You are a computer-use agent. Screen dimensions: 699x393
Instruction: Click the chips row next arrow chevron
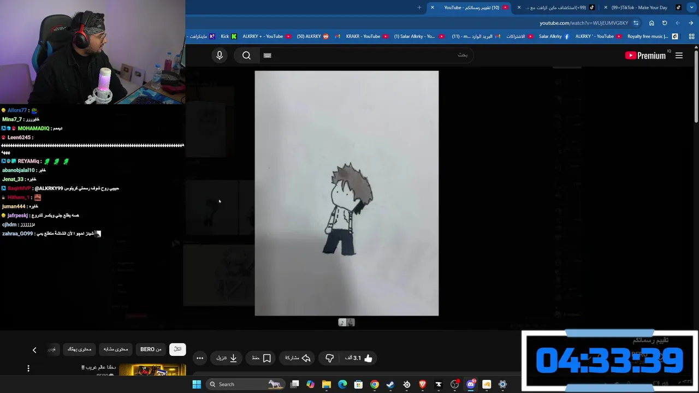pos(34,350)
